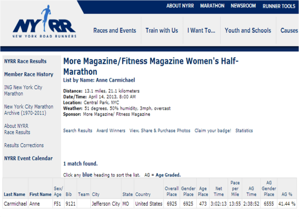The image size is (299, 217).
Task: Open the About NYRR top menu
Action: (x=180, y=6)
